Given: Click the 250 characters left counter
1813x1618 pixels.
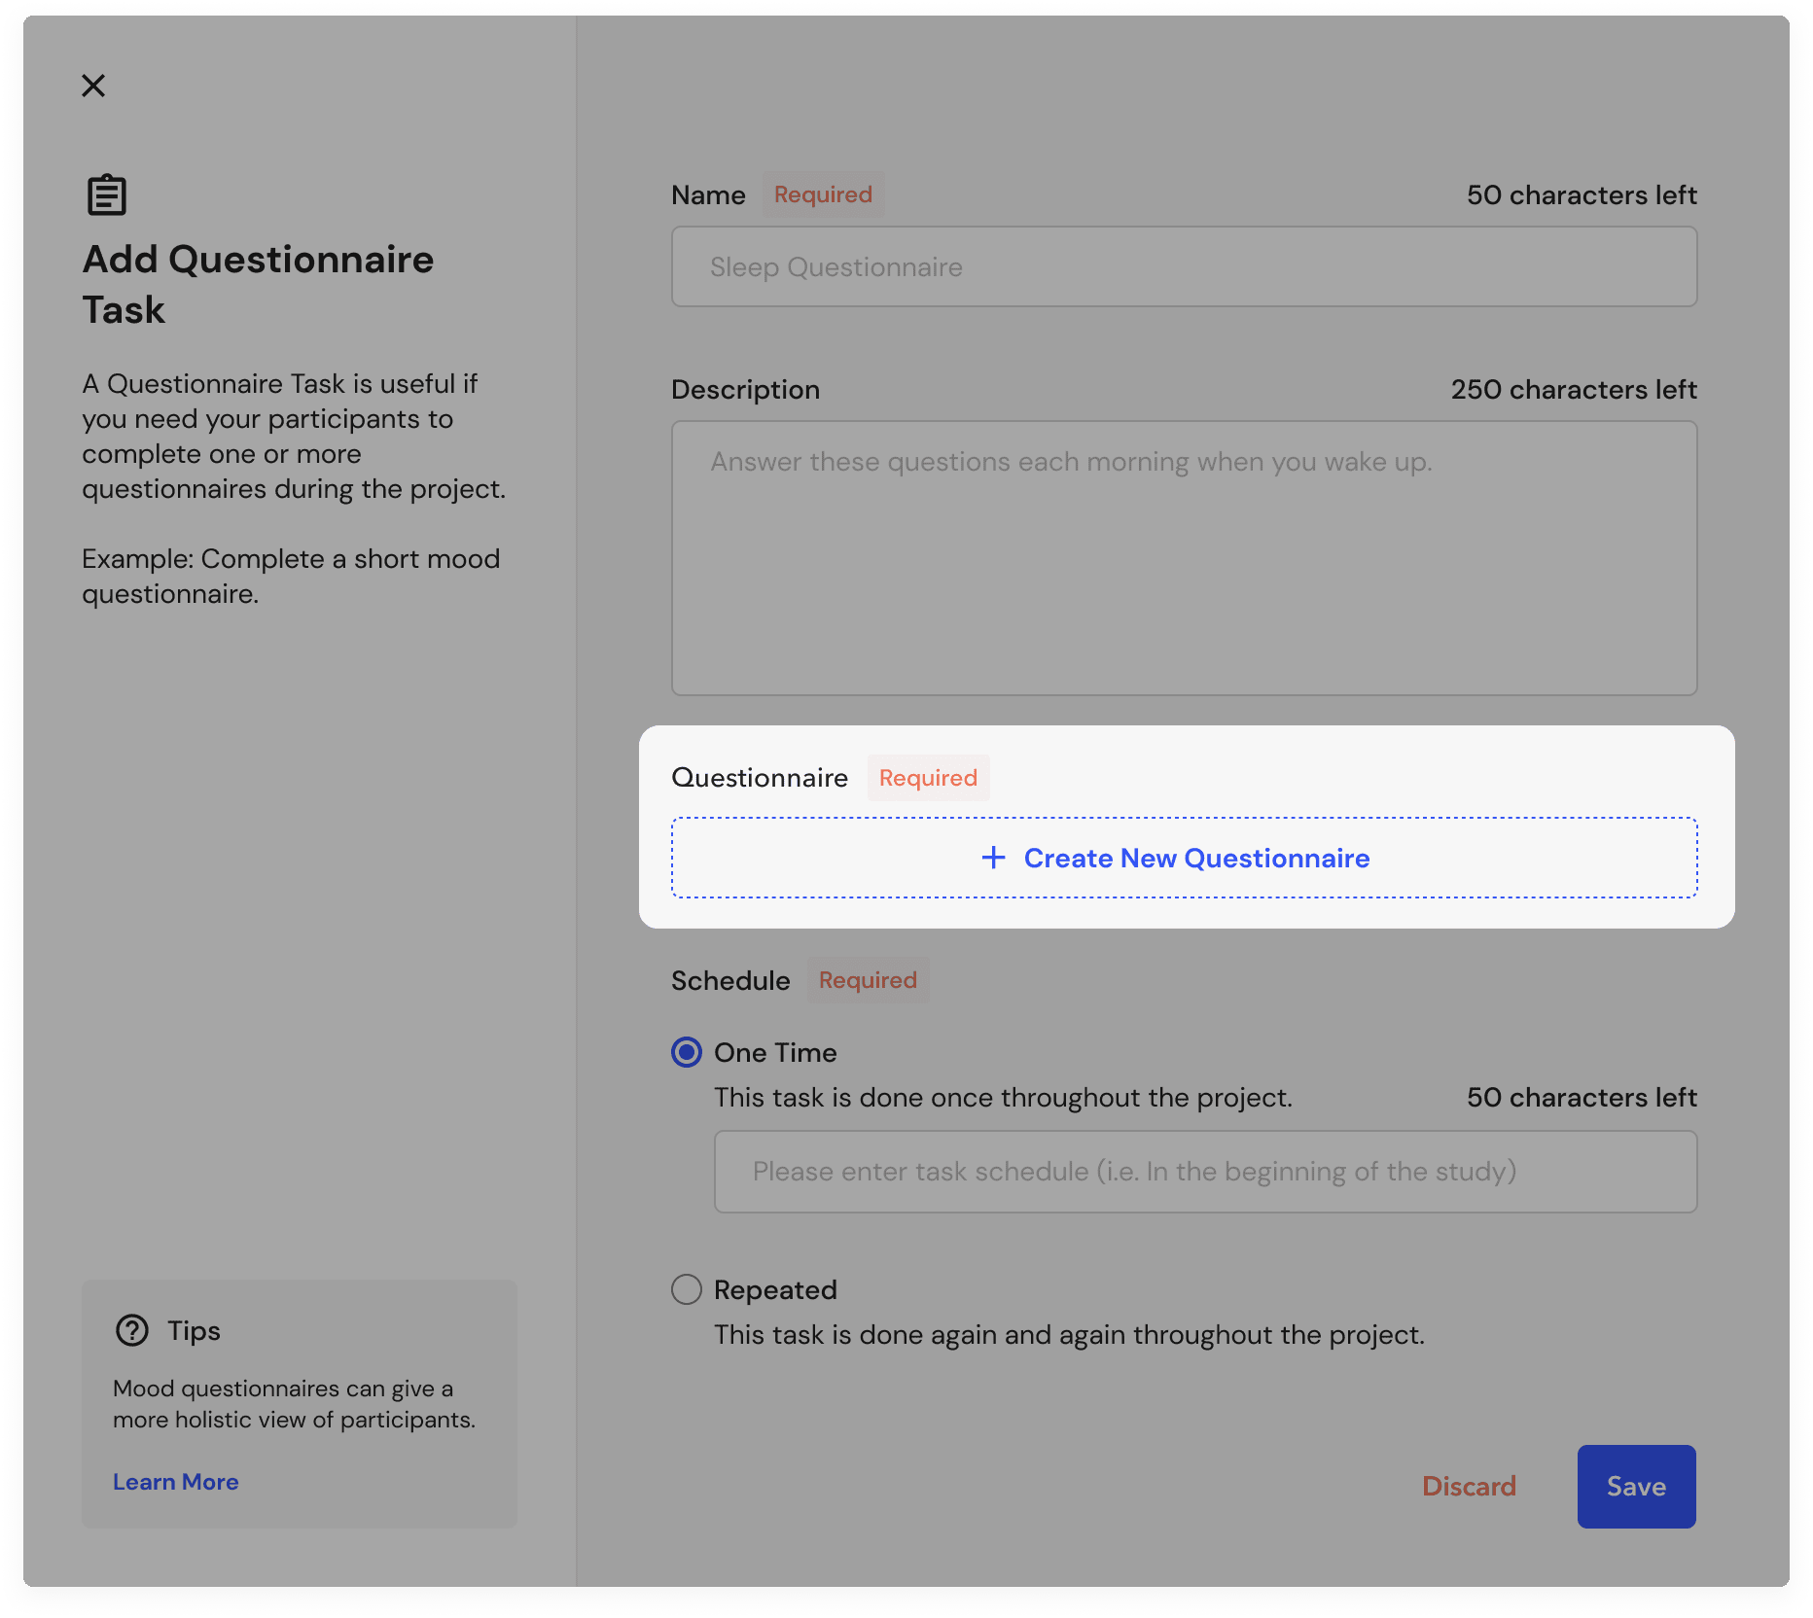Looking at the screenshot, I should (1573, 389).
